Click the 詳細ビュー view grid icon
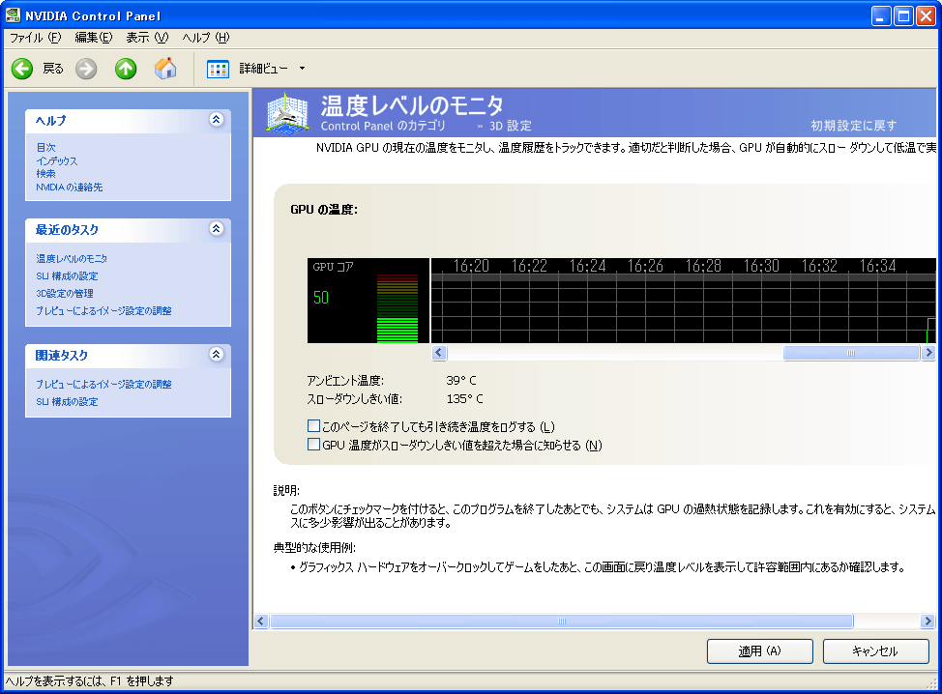This screenshot has width=942, height=694. pyautogui.click(x=219, y=69)
